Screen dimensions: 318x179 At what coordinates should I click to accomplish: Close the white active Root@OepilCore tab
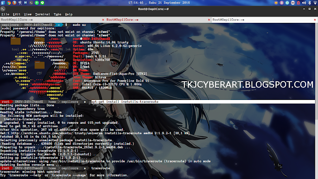315,20
